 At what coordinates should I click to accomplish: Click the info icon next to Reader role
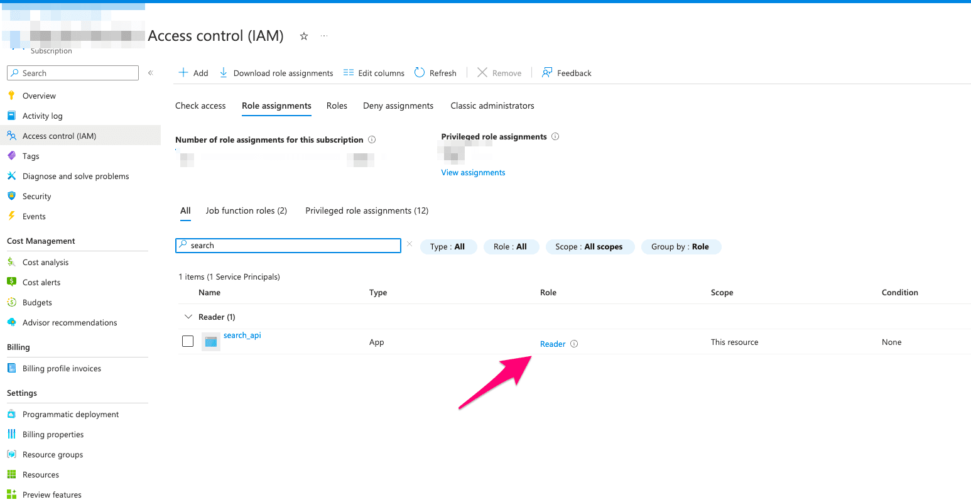tap(574, 344)
